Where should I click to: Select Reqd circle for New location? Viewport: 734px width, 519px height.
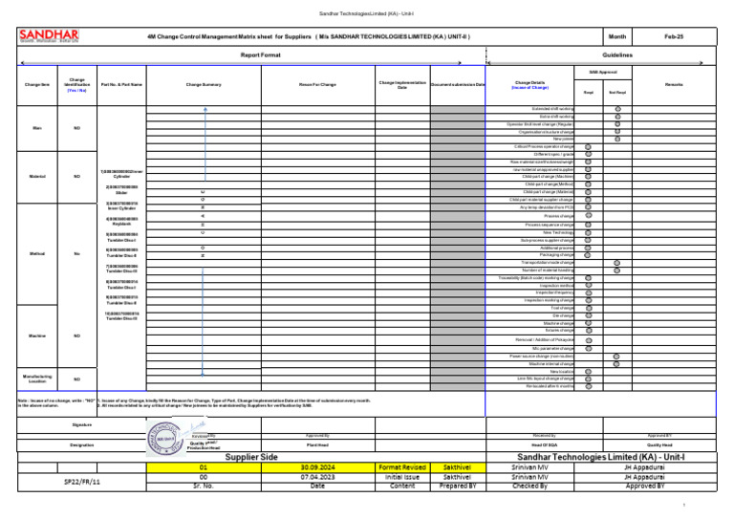tap(589, 372)
